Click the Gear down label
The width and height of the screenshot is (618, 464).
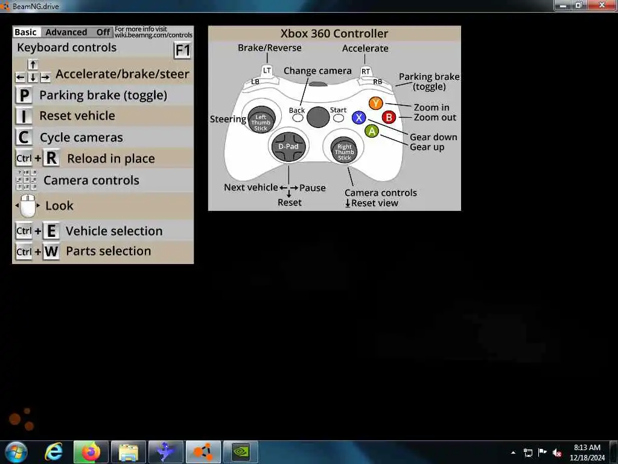pos(433,137)
